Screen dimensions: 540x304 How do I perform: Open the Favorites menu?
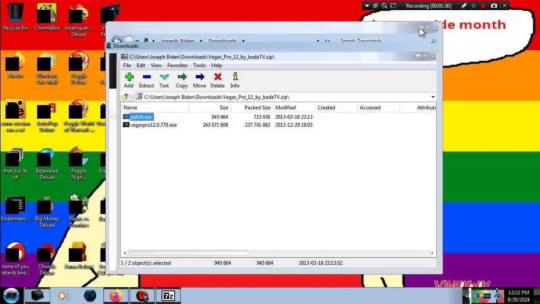[x=177, y=65]
